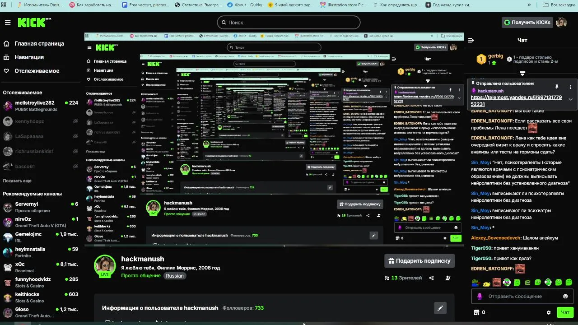
Task: Click the hackmanush LIVE avatar
Action: click(x=105, y=265)
